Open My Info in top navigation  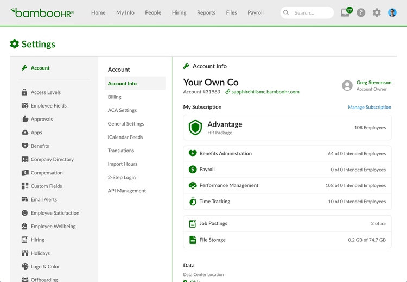click(x=125, y=12)
